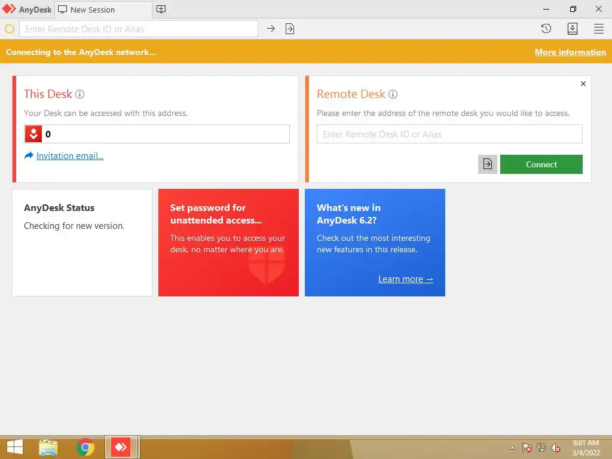Viewport: 612px width, 459px height.
Task: Open the Invitation email link
Action: 70,156
